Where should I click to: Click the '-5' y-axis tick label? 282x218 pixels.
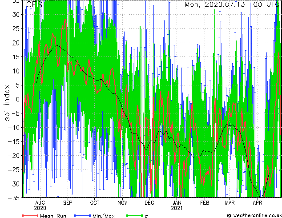tap(16, 113)
